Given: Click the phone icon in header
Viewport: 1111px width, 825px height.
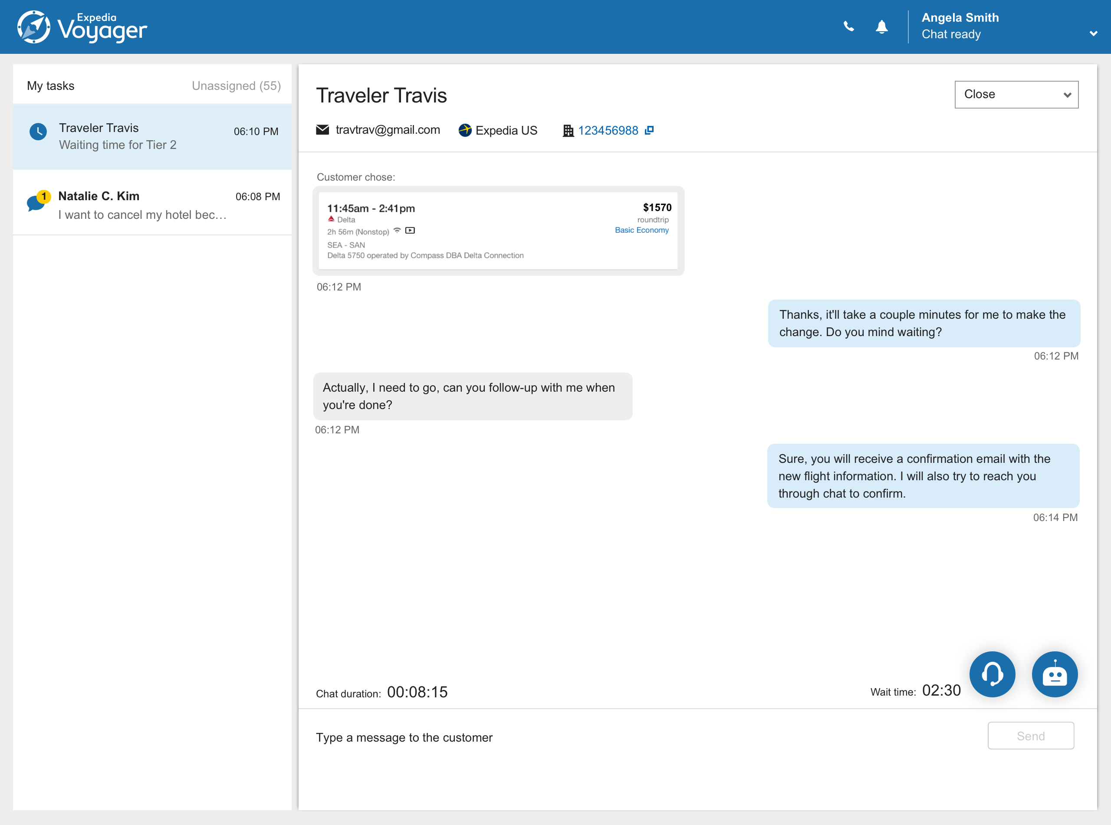Looking at the screenshot, I should tap(848, 26).
